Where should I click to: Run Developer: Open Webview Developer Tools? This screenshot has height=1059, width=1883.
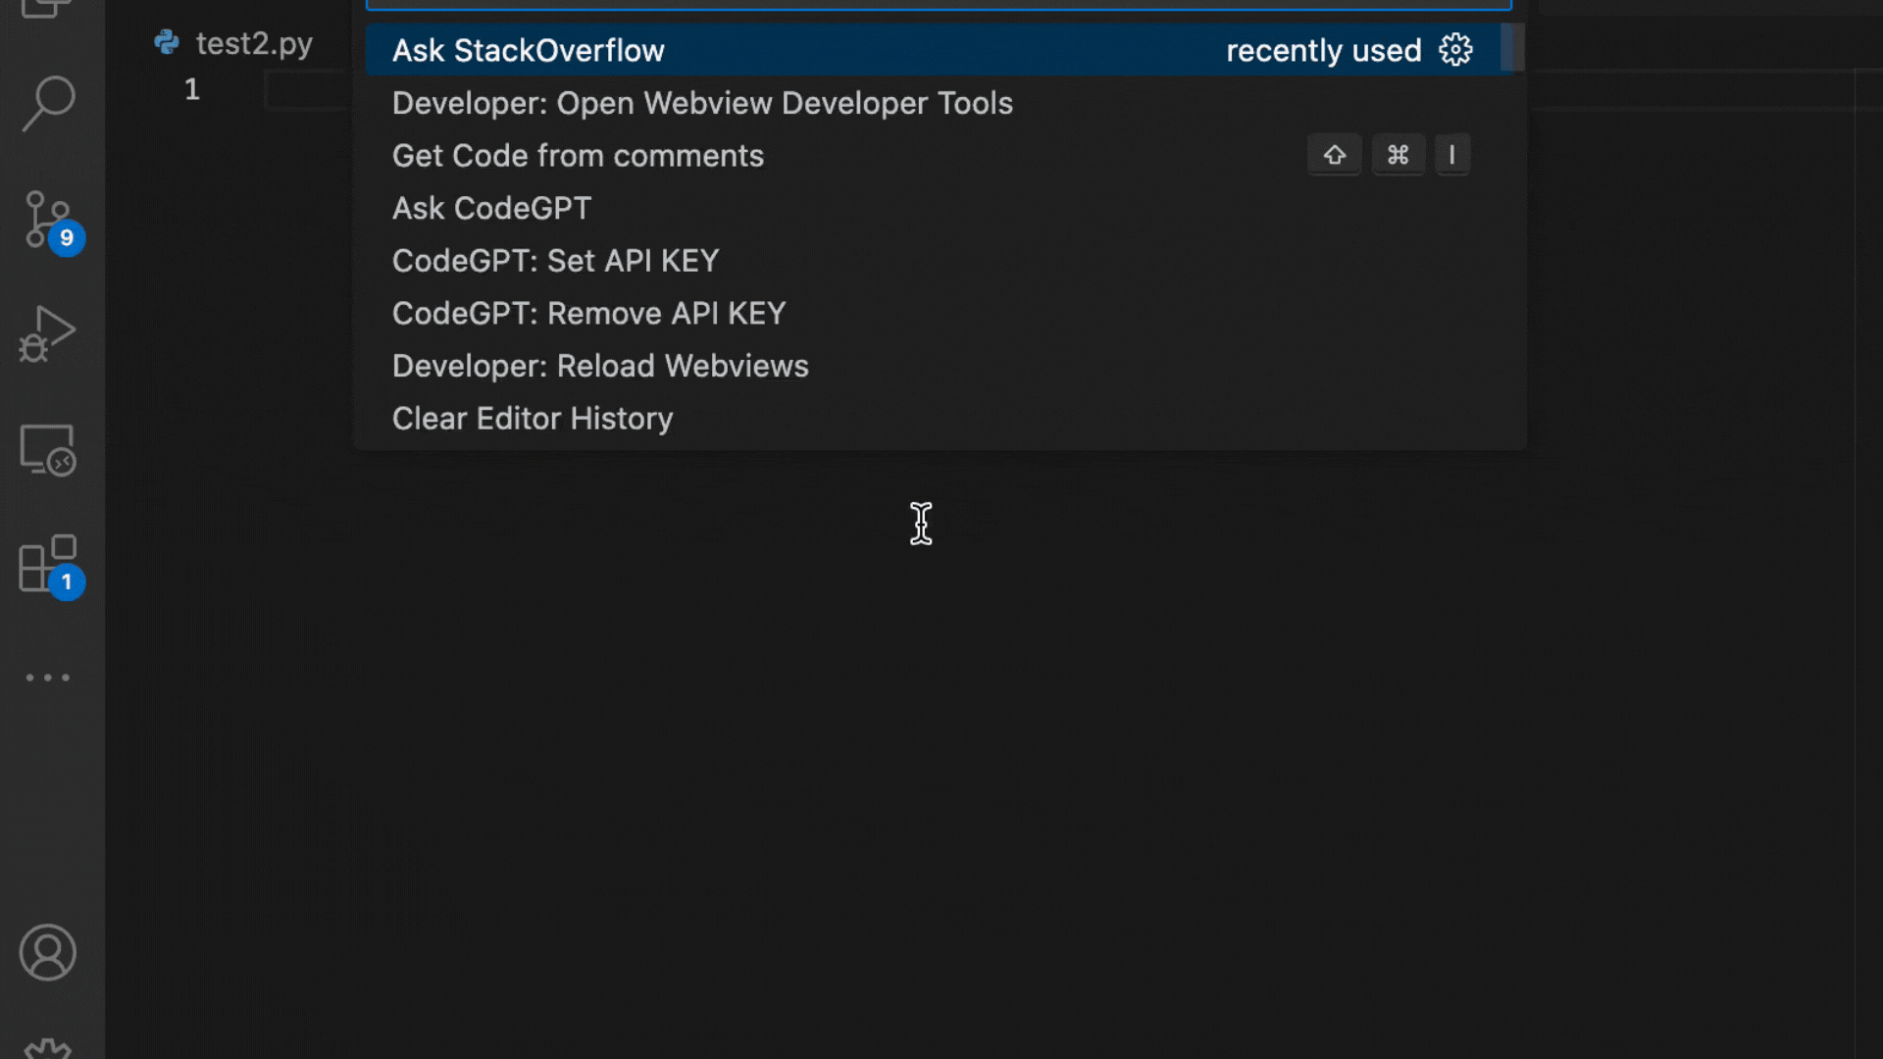point(702,103)
